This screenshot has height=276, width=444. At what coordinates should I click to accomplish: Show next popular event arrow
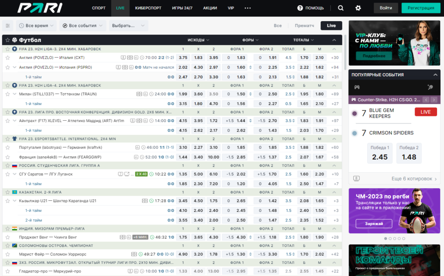[x=434, y=100]
